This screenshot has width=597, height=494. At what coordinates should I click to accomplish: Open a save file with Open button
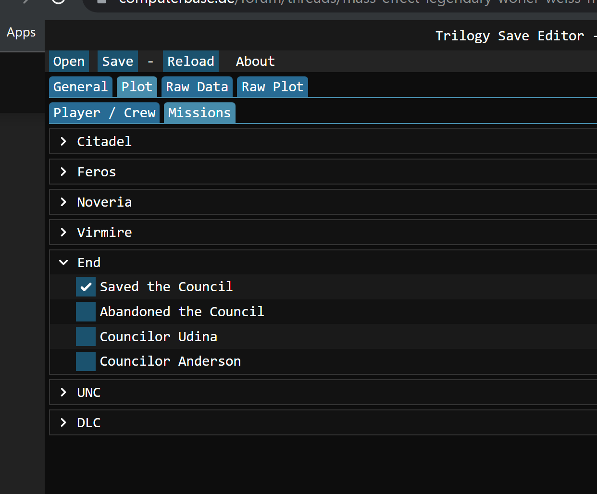(x=69, y=62)
